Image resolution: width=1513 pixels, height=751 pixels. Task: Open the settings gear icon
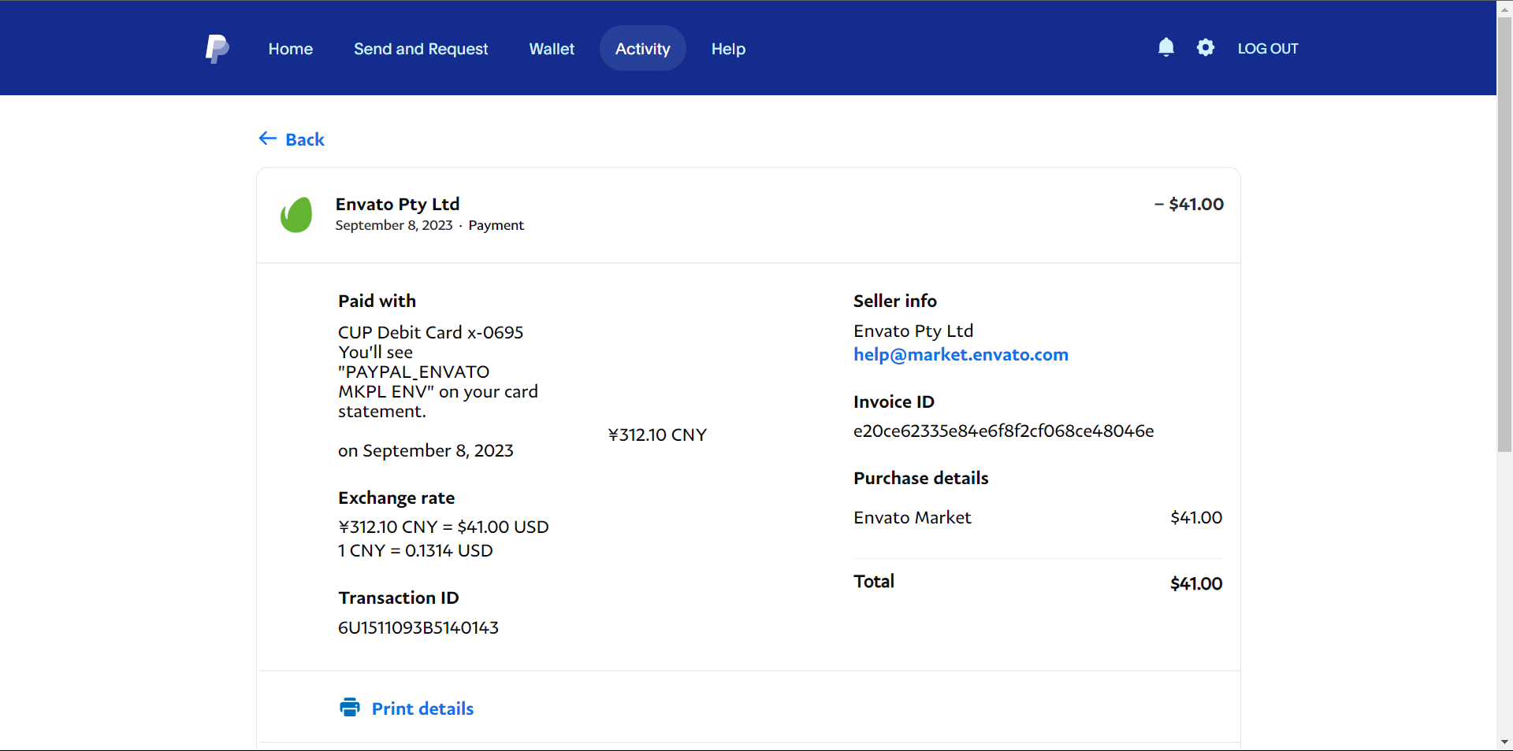tap(1205, 48)
